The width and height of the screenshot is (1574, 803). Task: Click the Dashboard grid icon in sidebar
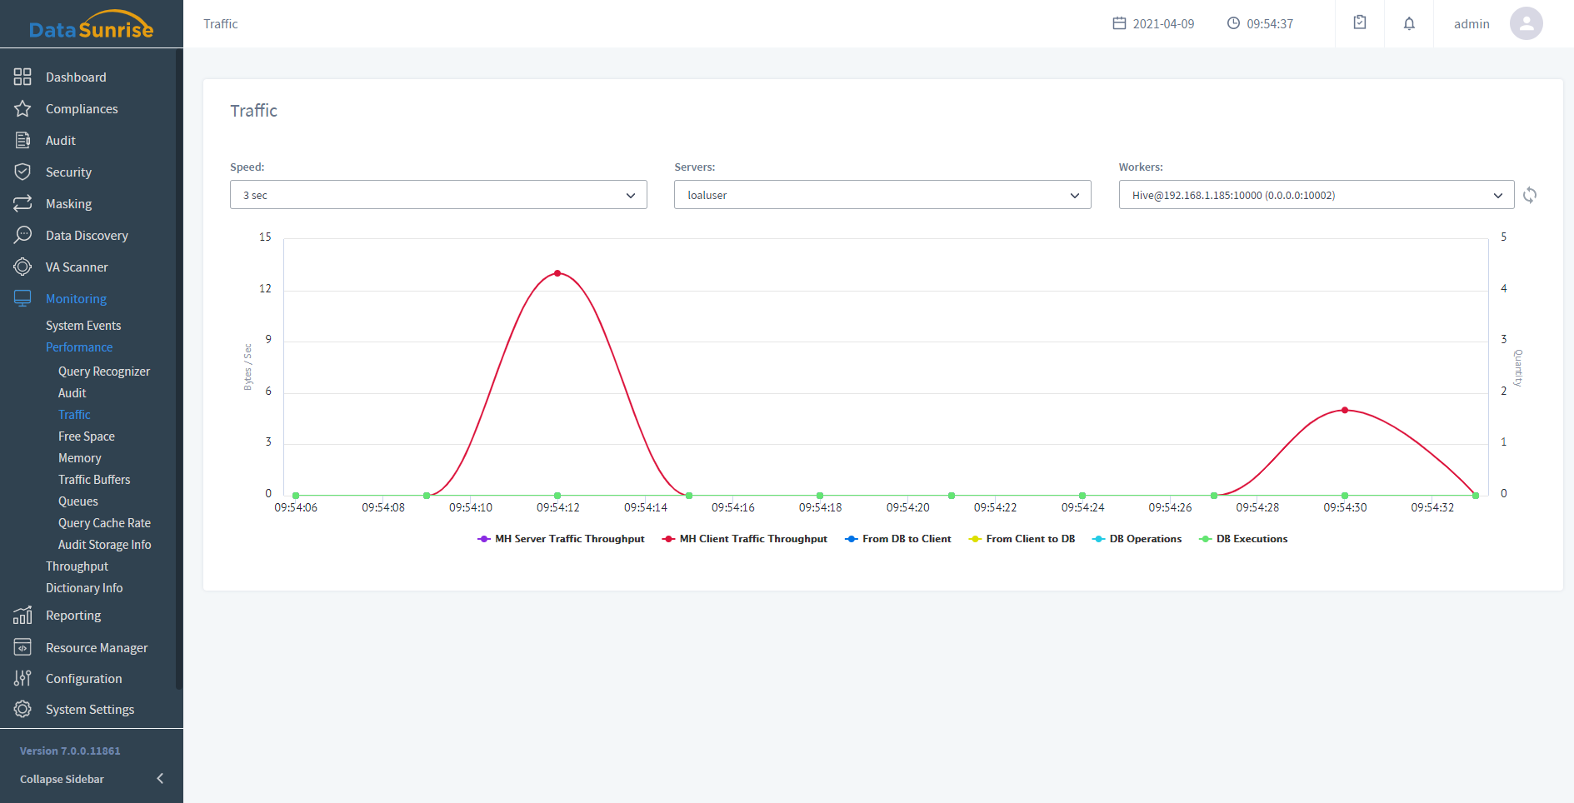tap(22, 77)
